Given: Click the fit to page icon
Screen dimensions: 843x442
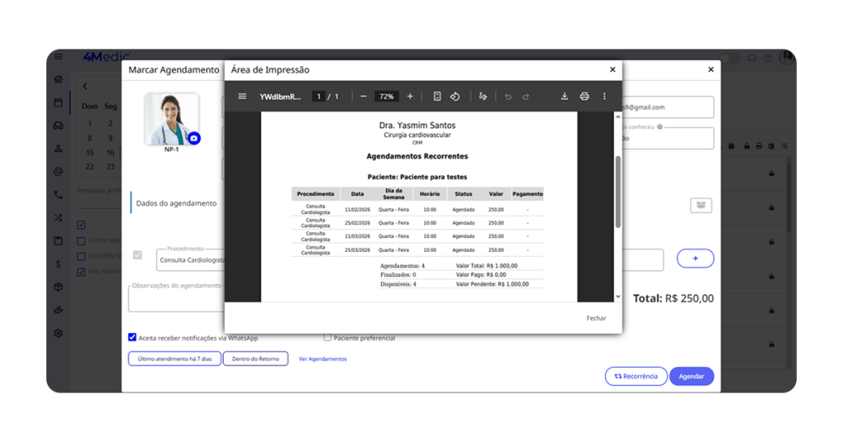Looking at the screenshot, I should click(x=437, y=96).
